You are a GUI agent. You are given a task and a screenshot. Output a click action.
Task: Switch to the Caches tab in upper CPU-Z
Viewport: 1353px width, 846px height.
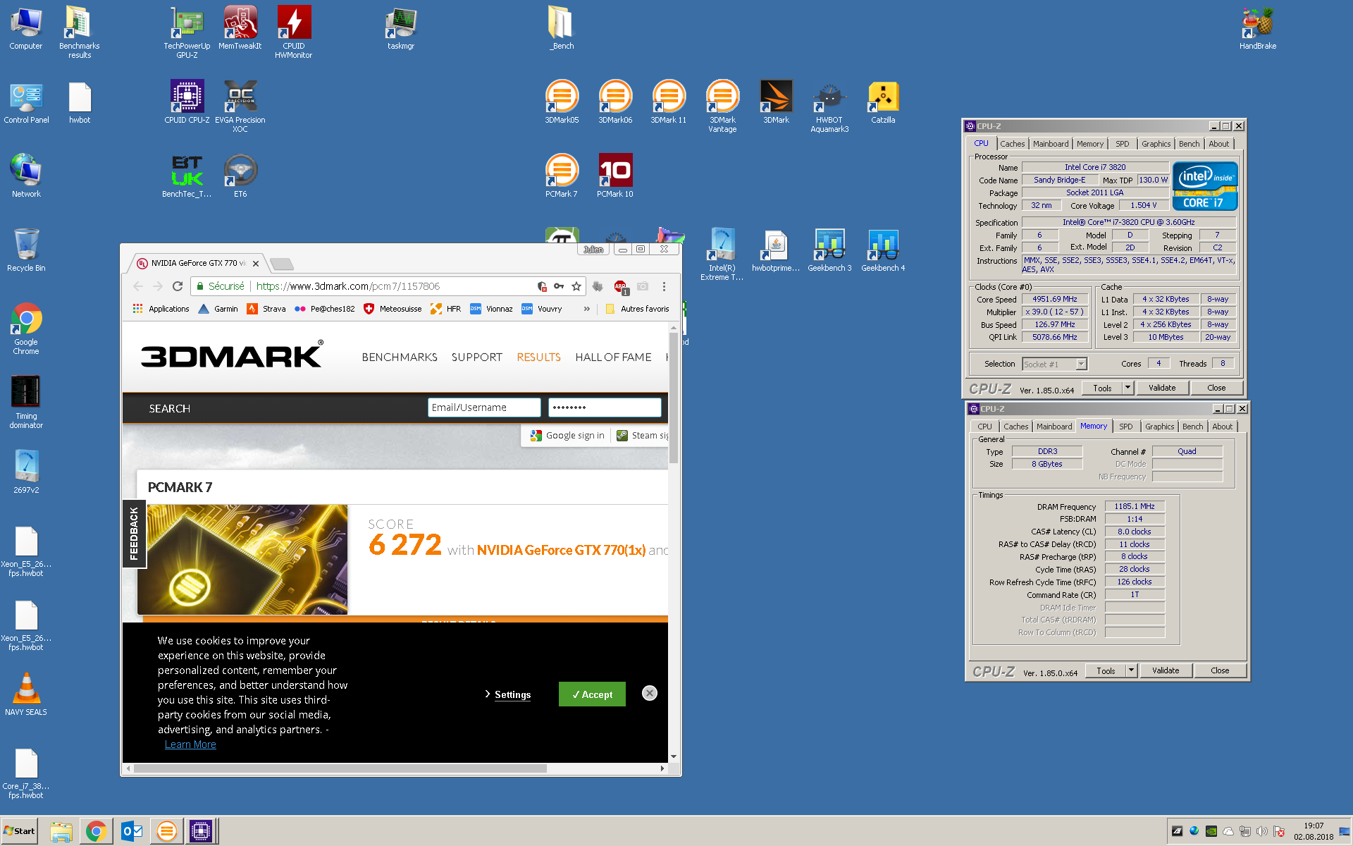tap(1013, 144)
